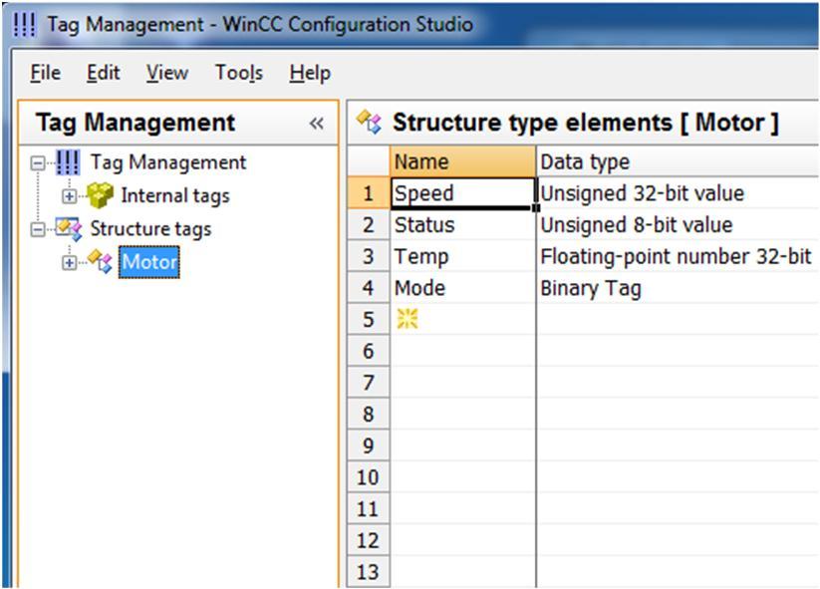This screenshot has height=589, width=820.
Task: Click the Data type column header
Action: [x=678, y=161]
